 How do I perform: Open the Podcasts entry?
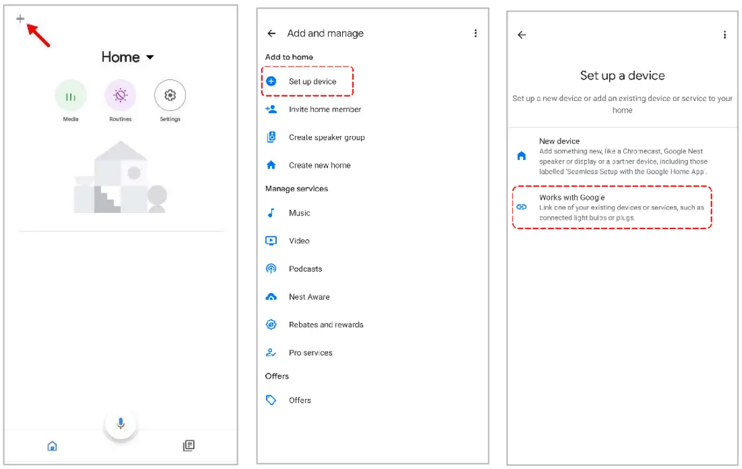[x=305, y=269]
